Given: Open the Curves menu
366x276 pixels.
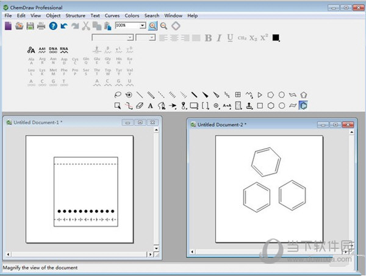Looking at the screenshot, I should 112,15.
